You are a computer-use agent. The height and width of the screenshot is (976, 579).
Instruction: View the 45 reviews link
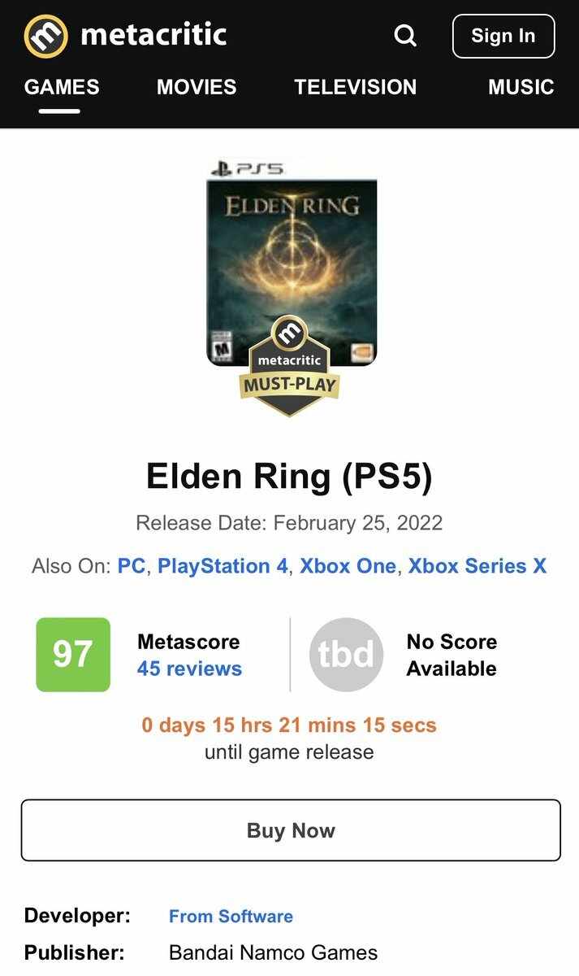(x=189, y=669)
